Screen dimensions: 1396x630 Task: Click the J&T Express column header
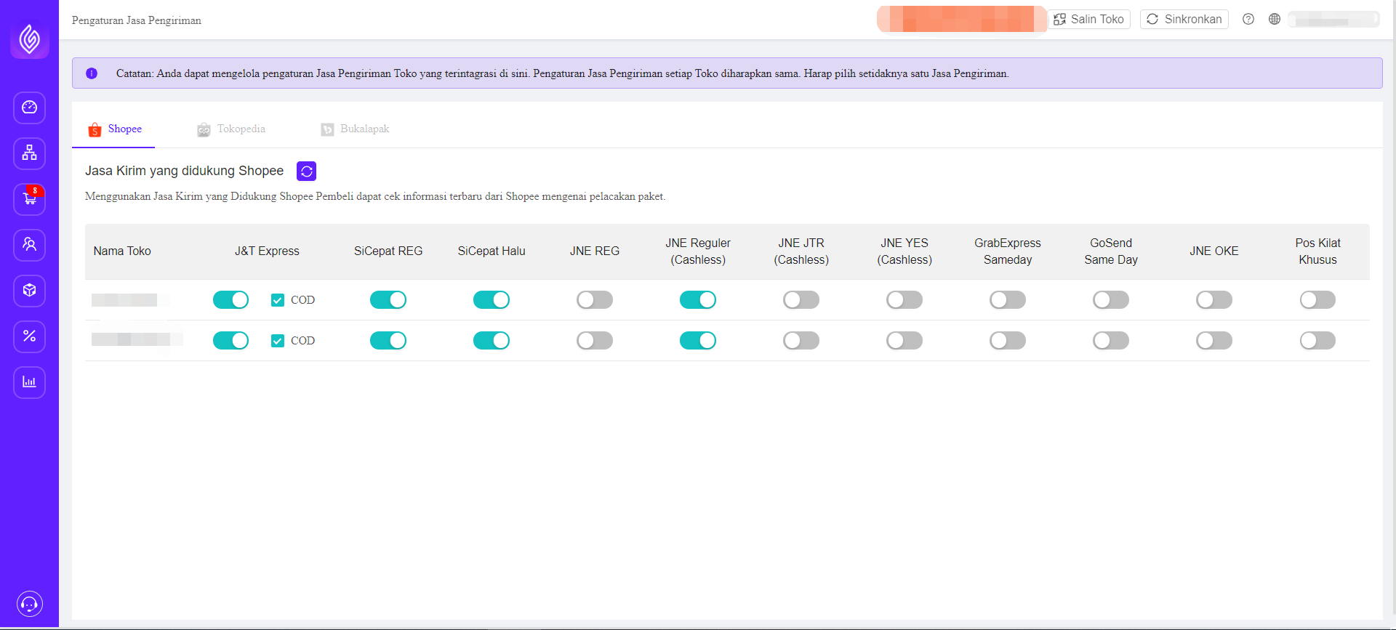(x=267, y=251)
